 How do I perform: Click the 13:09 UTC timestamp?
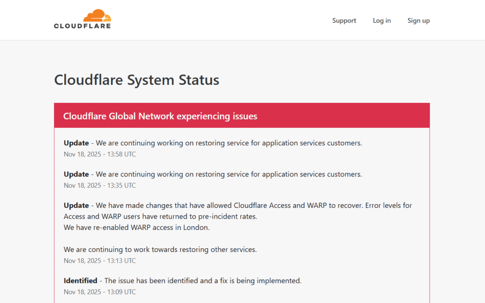100,291
